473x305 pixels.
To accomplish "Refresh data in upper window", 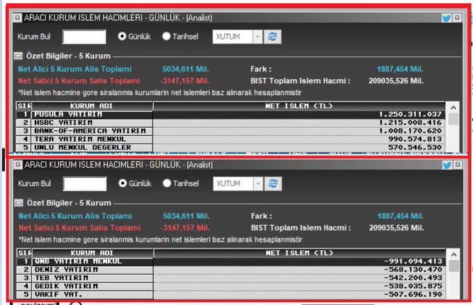I will click(x=273, y=37).
